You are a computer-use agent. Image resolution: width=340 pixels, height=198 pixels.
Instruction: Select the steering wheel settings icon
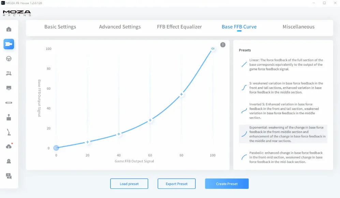point(9,59)
